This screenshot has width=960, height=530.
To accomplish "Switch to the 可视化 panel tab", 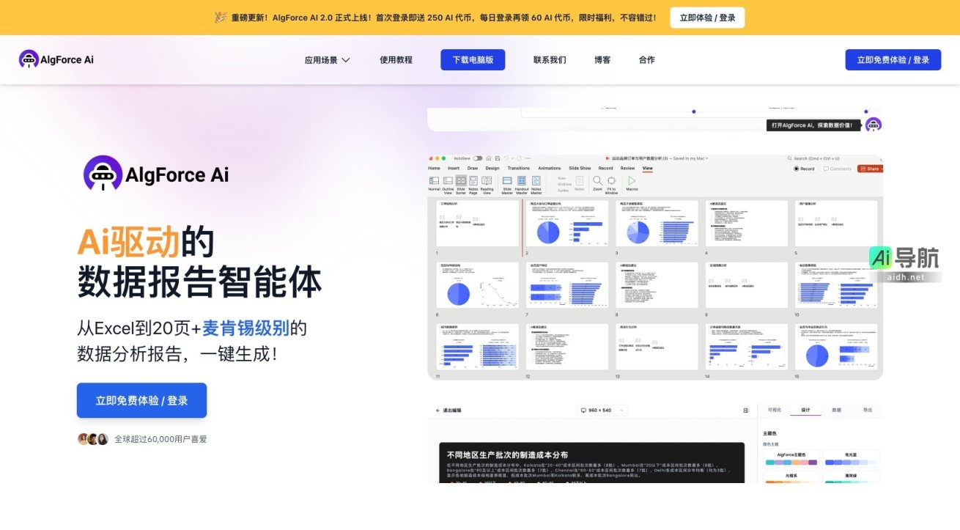I will (776, 408).
